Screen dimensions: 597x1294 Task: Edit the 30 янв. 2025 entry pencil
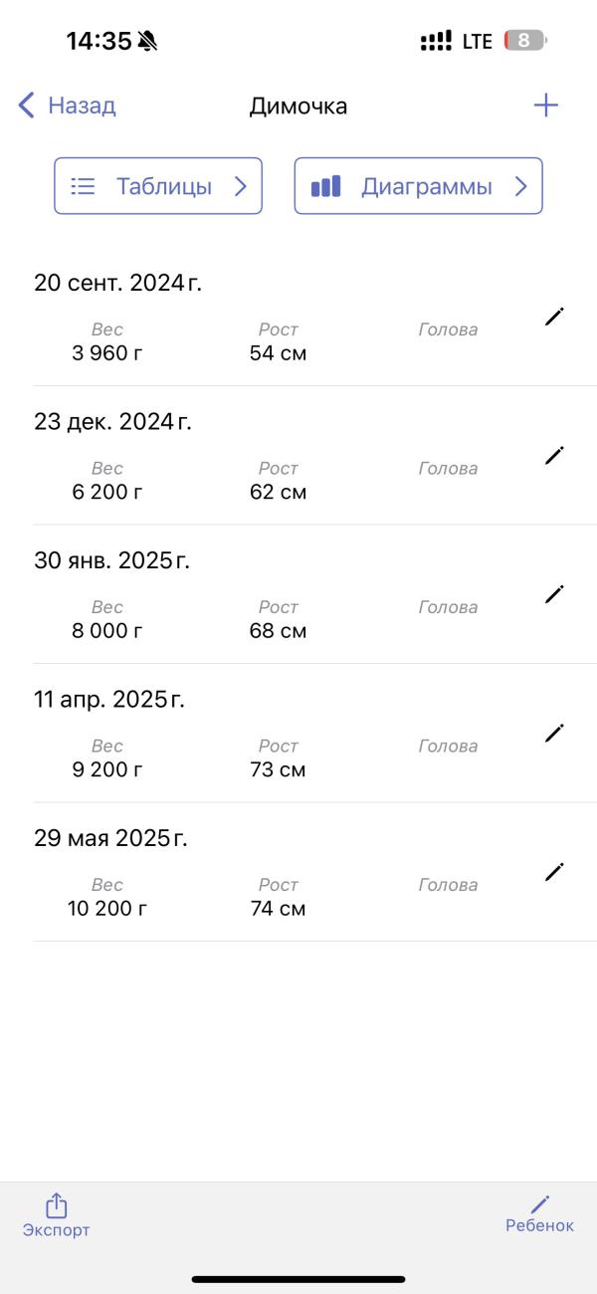coord(554,594)
